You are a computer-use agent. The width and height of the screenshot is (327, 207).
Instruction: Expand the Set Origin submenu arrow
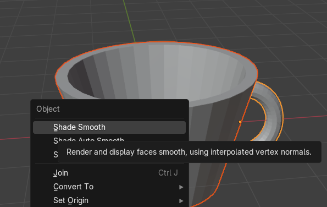[181, 201]
